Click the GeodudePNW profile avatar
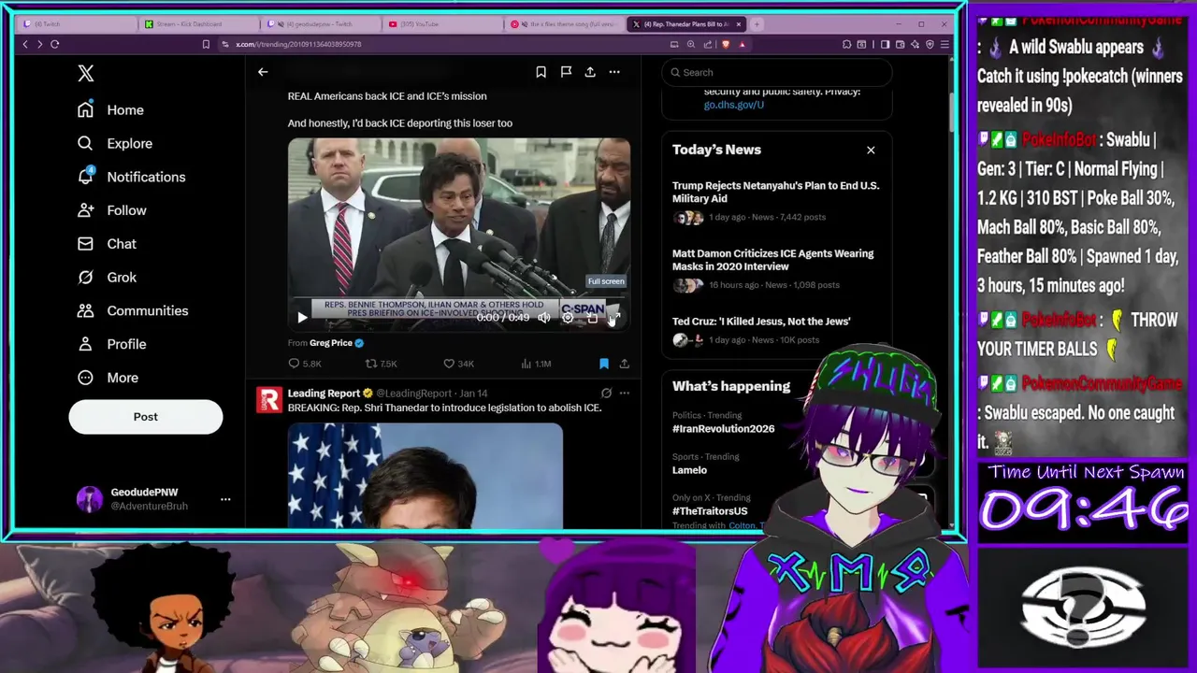The width and height of the screenshot is (1197, 673). pyautogui.click(x=89, y=499)
